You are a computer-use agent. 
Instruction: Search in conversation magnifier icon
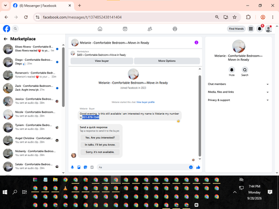[x=245, y=70]
